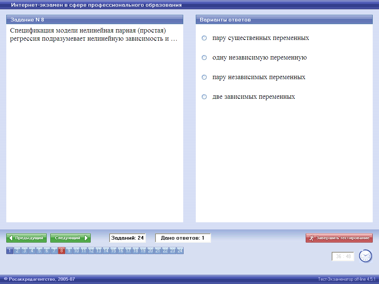This screenshot has height=284, width=379.
Task: Select answer 'пару независимых переменных'
Action: 204,77
